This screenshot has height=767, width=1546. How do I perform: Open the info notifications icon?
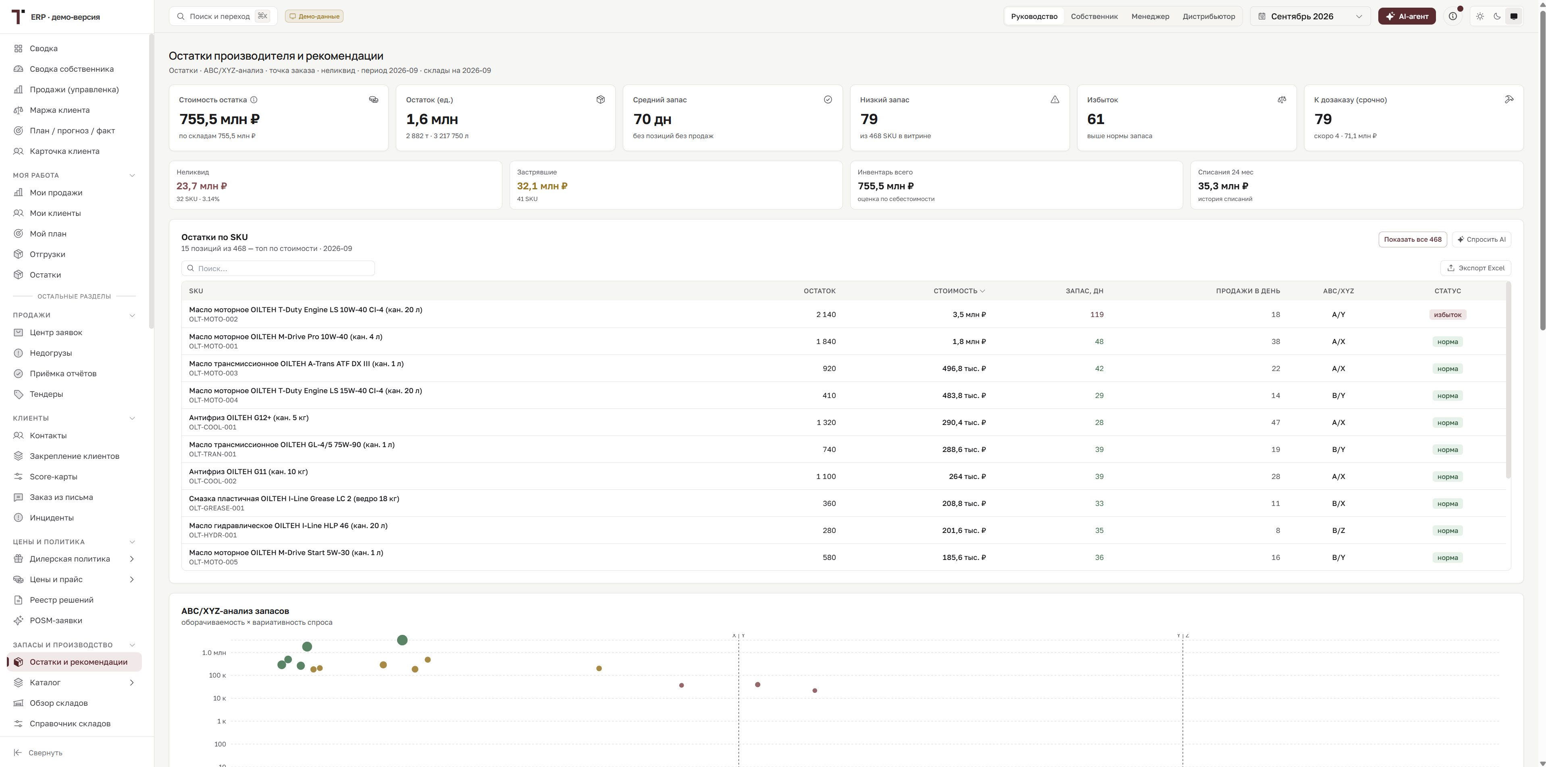pyautogui.click(x=1452, y=16)
